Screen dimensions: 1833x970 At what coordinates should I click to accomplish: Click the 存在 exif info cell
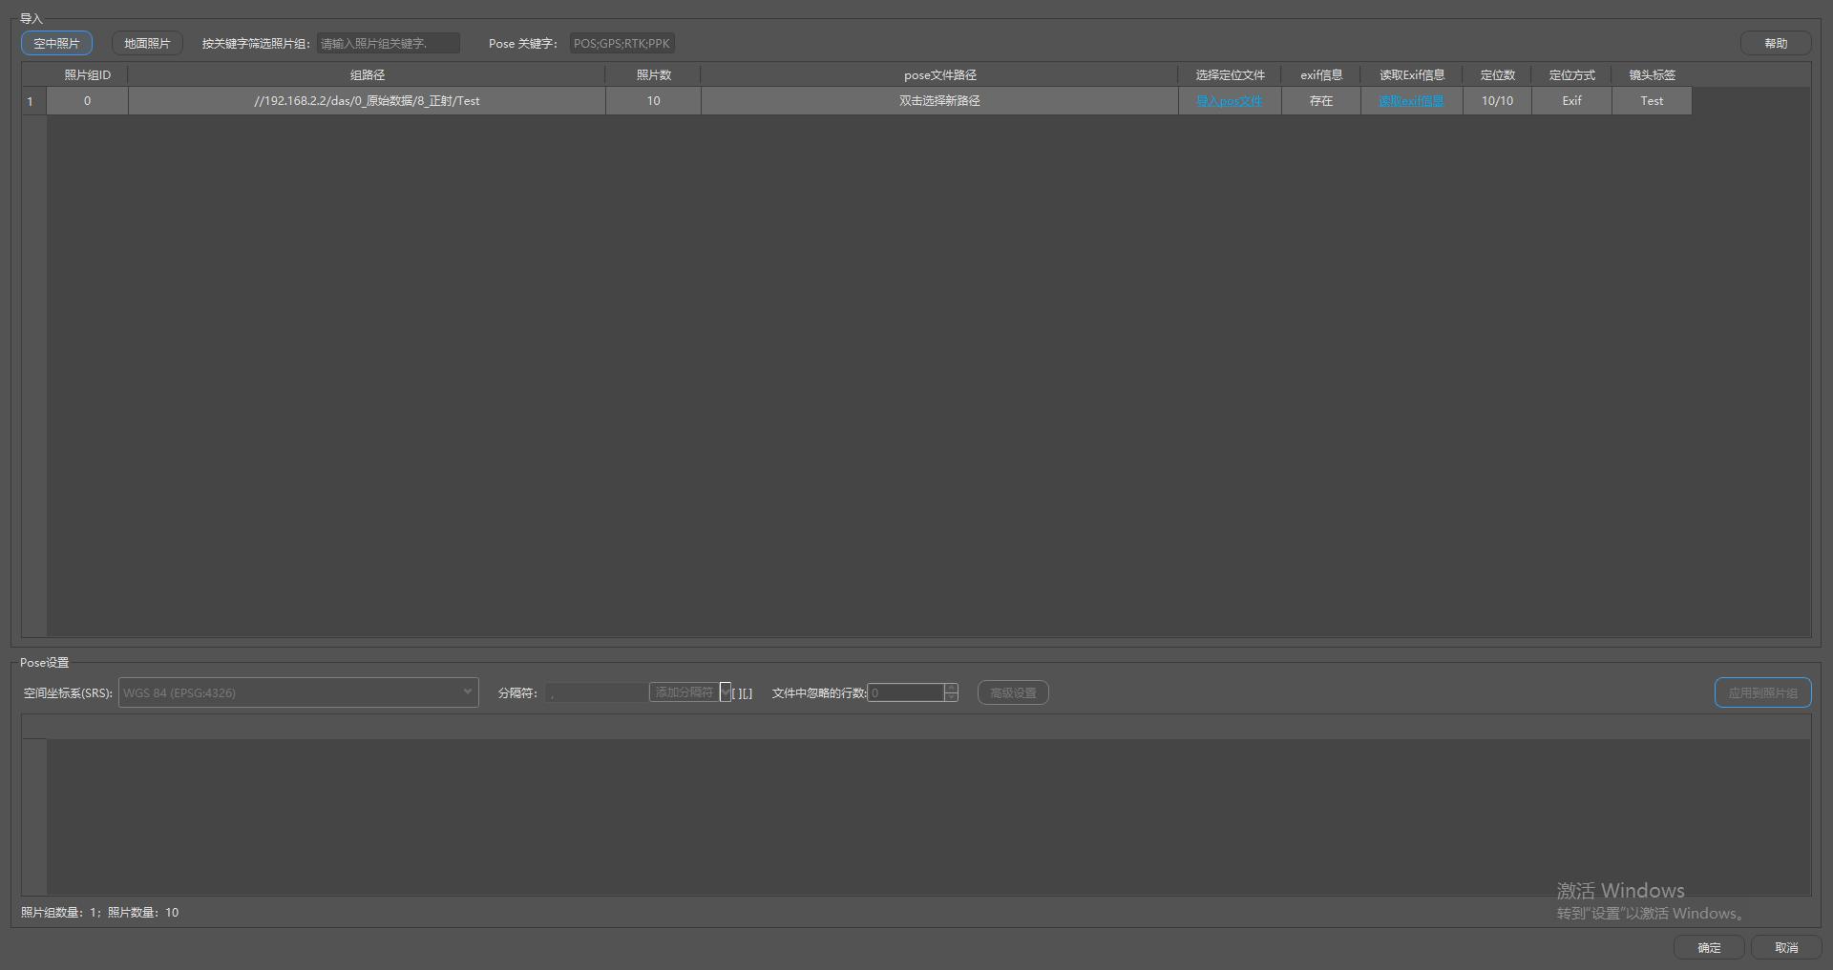pos(1321,101)
